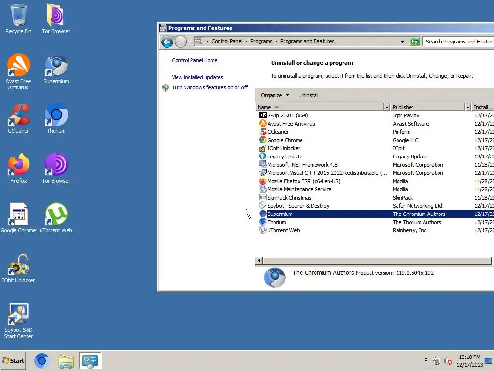
Task: Select the Thorium desktop shortcut
Action: point(56,119)
